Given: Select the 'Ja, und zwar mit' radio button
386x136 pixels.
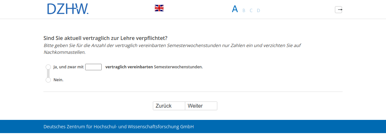Looking at the screenshot, I should click(48, 67).
